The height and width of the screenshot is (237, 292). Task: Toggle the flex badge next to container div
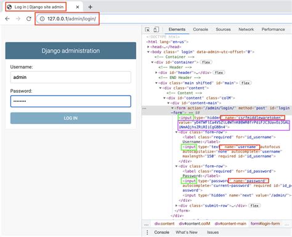pos(206,62)
